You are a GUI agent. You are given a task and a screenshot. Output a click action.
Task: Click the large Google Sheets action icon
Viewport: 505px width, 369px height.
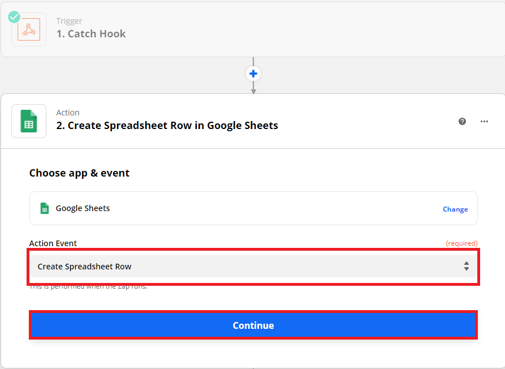29,121
